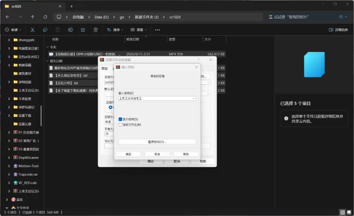Click the Copy icon in toolbar

pos(45,30)
